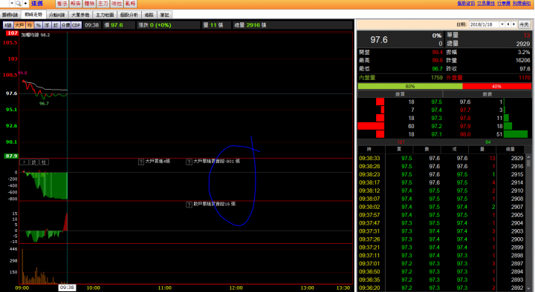Click the first top-right navigation link
The height and width of the screenshot is (292, 535).
click(x=466, y=3)
